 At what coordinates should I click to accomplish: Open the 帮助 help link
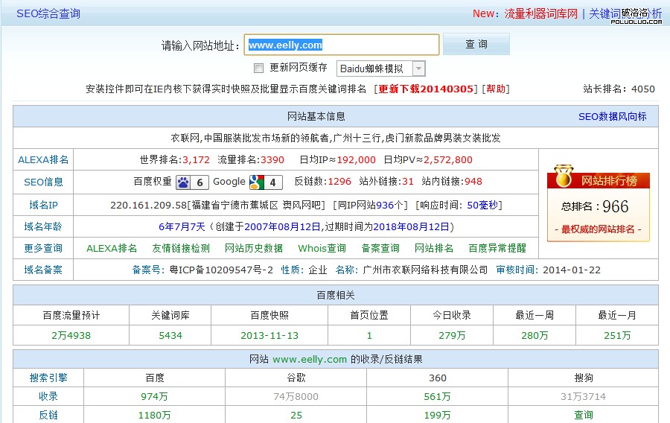coord(496,89)
